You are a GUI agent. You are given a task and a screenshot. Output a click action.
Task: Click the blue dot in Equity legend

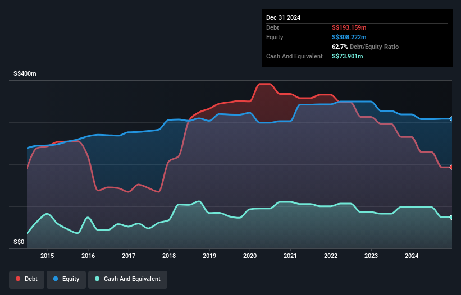56,279
